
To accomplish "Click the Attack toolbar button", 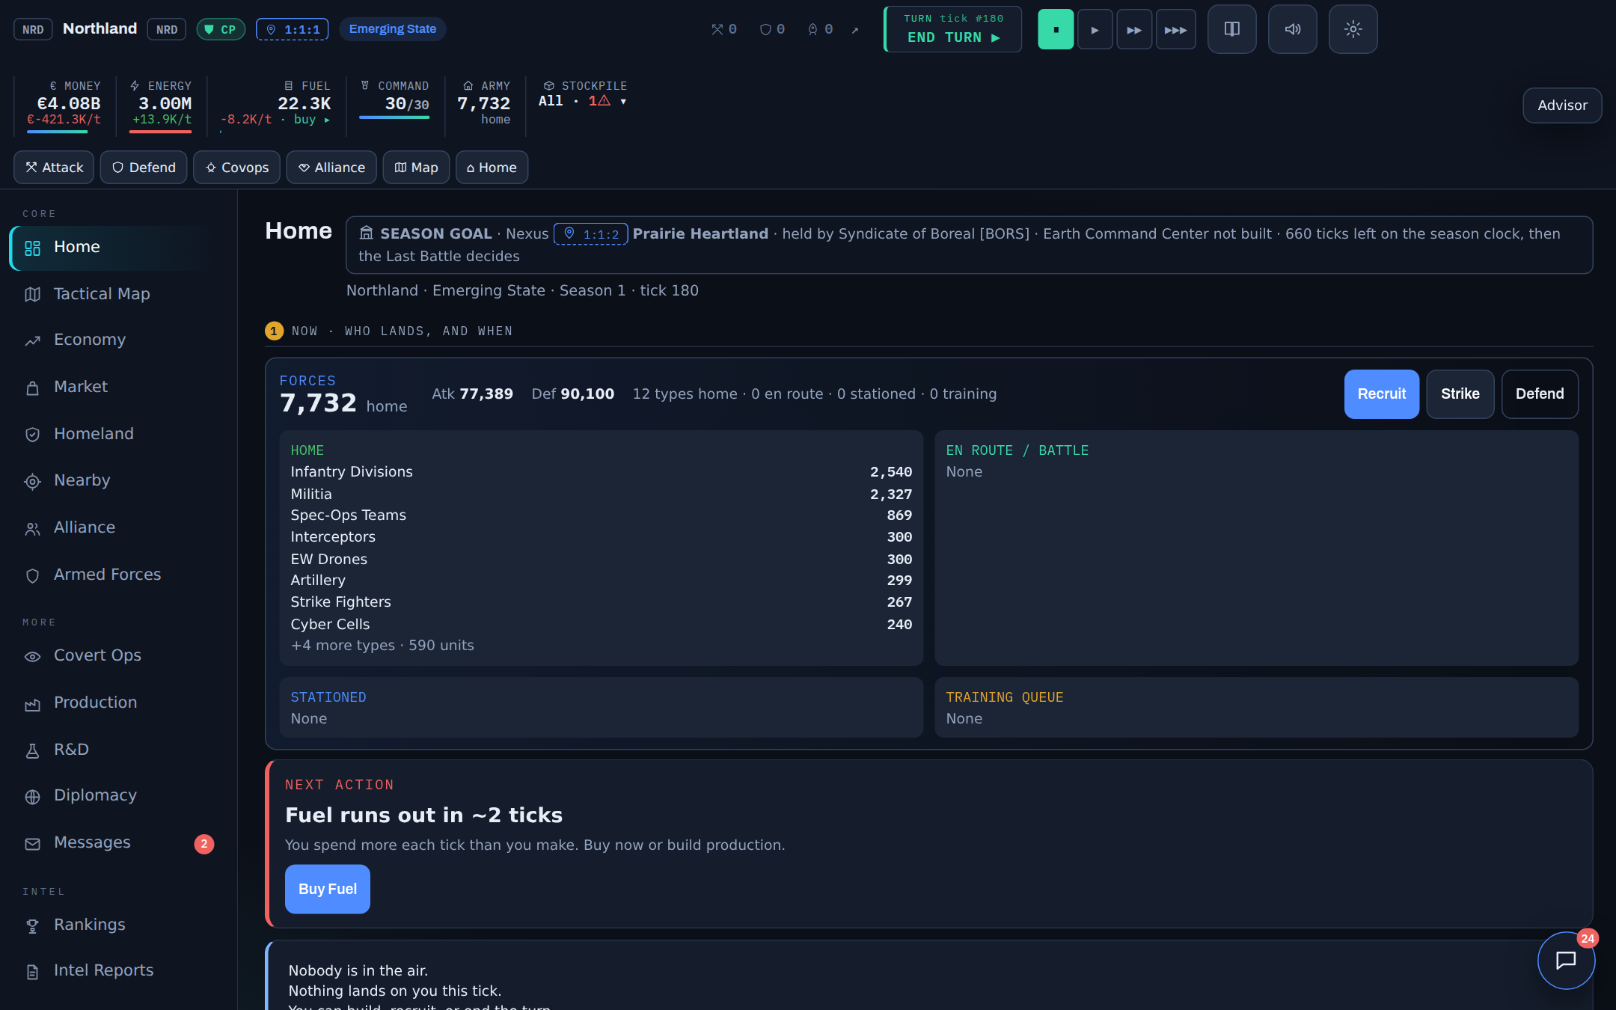I will [54, 168].
